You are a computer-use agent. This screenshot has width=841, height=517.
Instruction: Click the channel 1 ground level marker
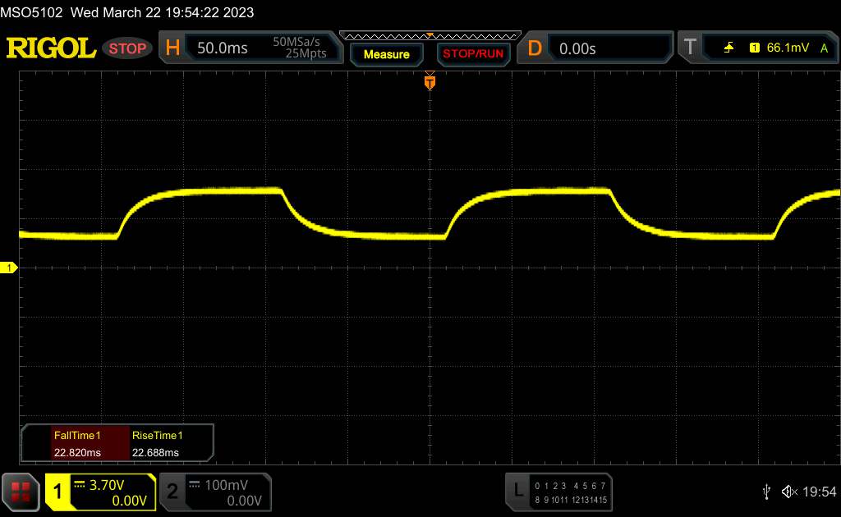[8, 268]
